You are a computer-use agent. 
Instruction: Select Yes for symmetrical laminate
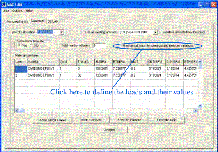tap(19, 45)
